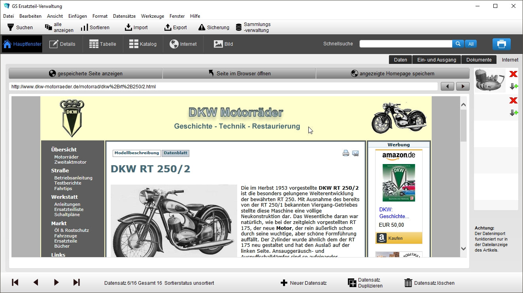This screenshot has height=293, width=523.
Task: Click the Sicherung warning icon
Action: tap(202, 27)
